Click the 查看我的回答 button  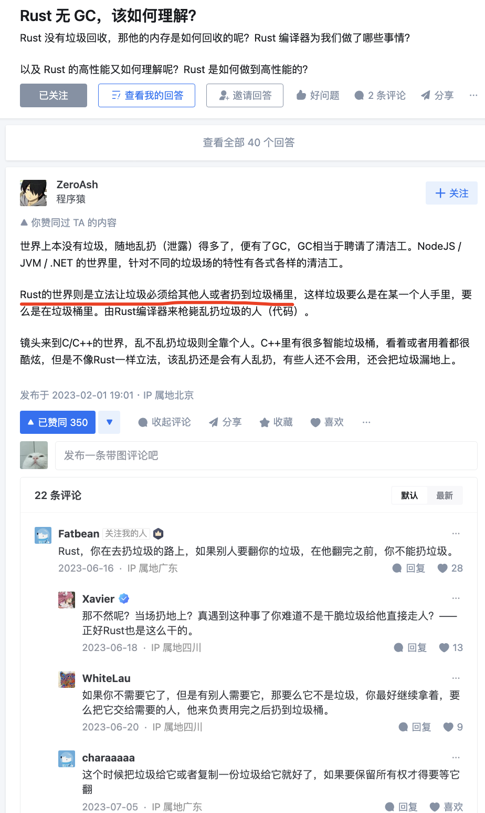(x=147, y=95)
